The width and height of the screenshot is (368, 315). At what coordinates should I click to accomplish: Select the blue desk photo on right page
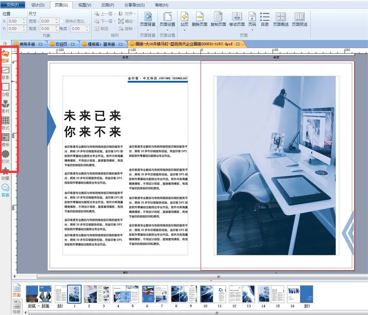[276, 165]
